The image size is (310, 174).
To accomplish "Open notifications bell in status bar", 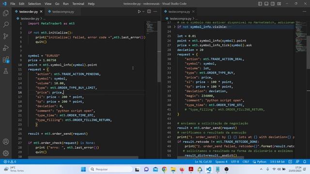I will coord(305,161).
